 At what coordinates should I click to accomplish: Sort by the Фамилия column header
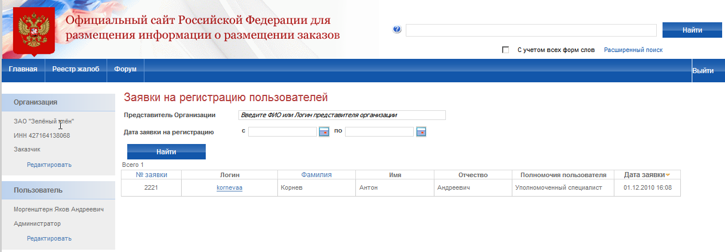click(x=316, y=175)
